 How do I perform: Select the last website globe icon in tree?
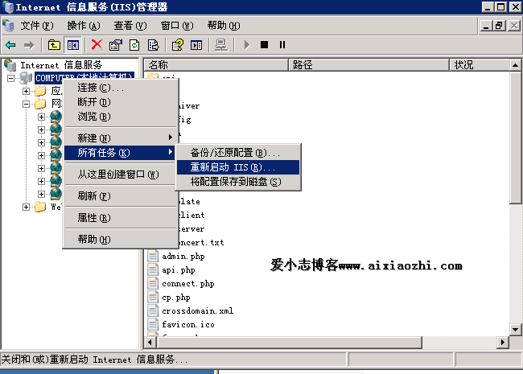click(x=56, y=194)
